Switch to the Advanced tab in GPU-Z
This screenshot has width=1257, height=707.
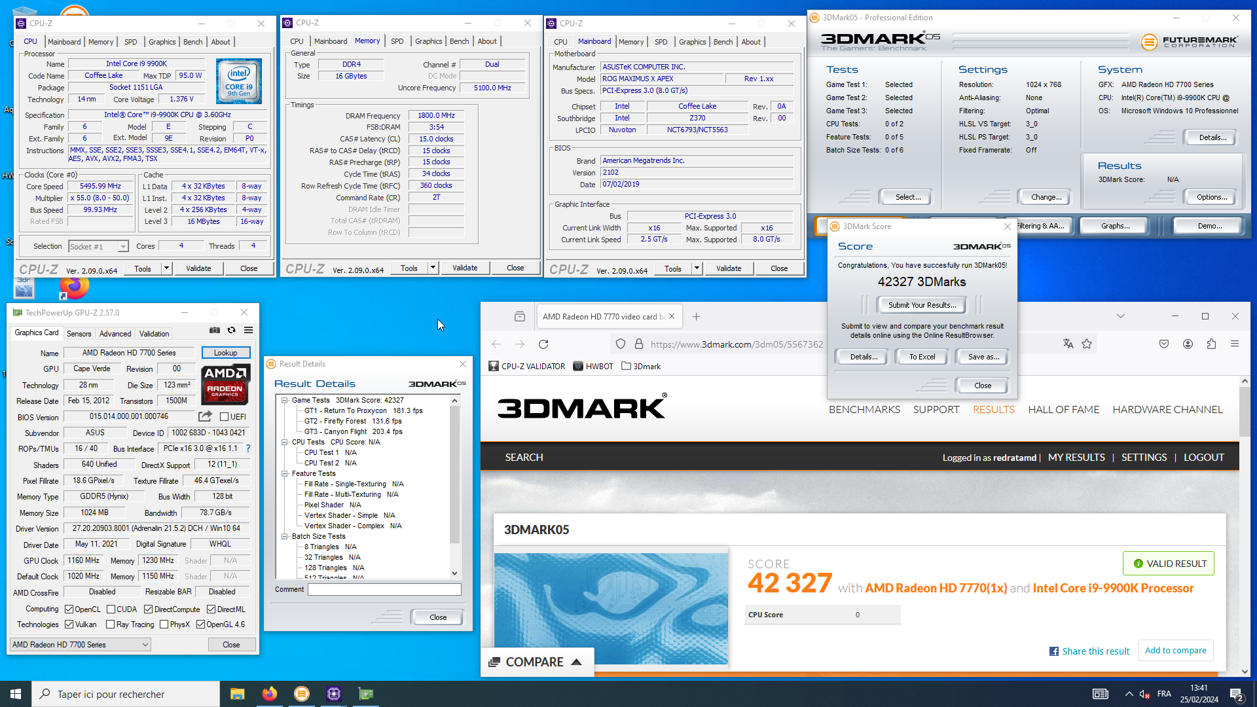click(x=115, y=334)
